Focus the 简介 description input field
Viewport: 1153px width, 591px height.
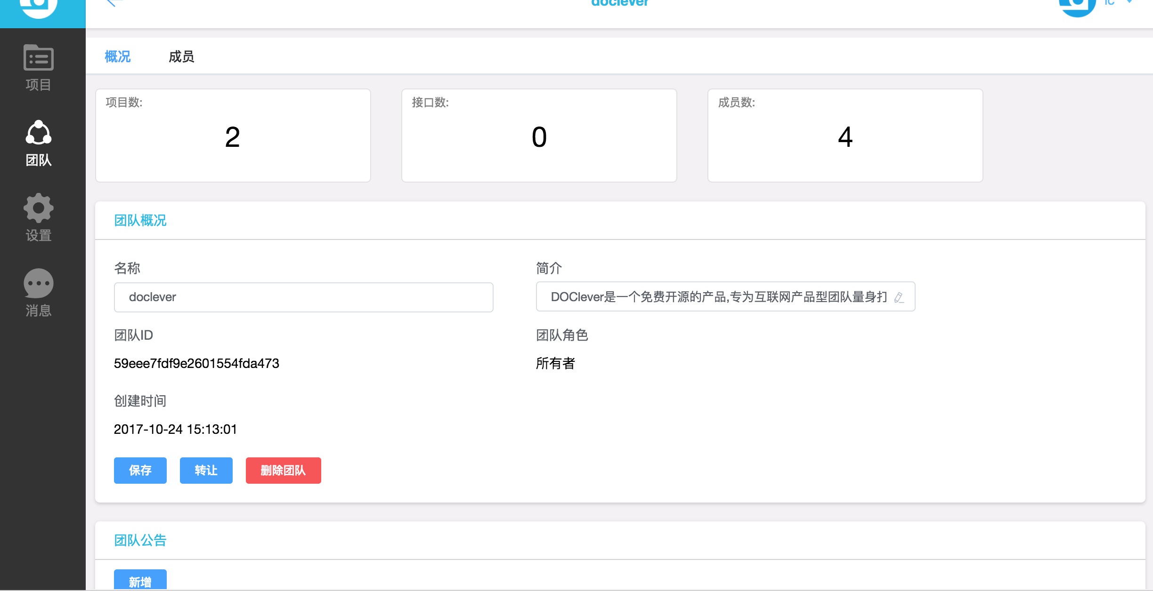pos(726,296)
